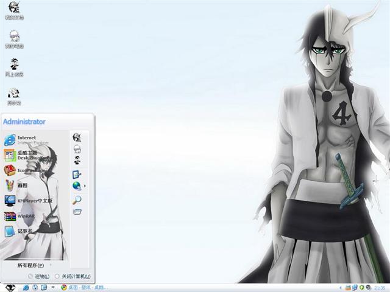Launch the Desk.ZhuoKu theme item

tap(27, 155)
